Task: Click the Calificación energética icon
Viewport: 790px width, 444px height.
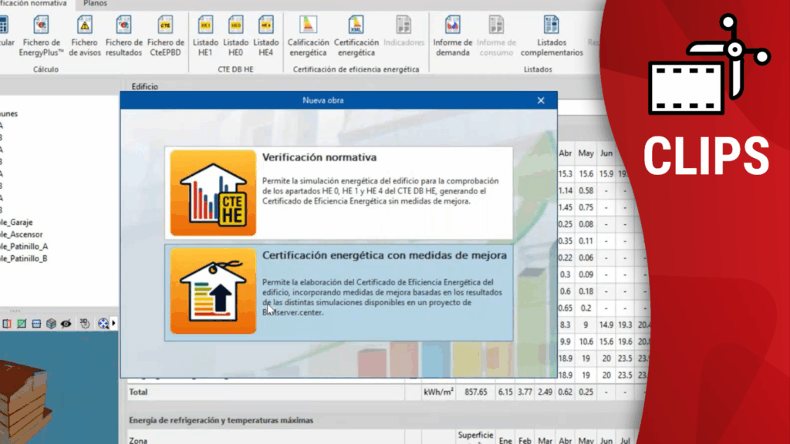Action: click(x=309, y=36)
